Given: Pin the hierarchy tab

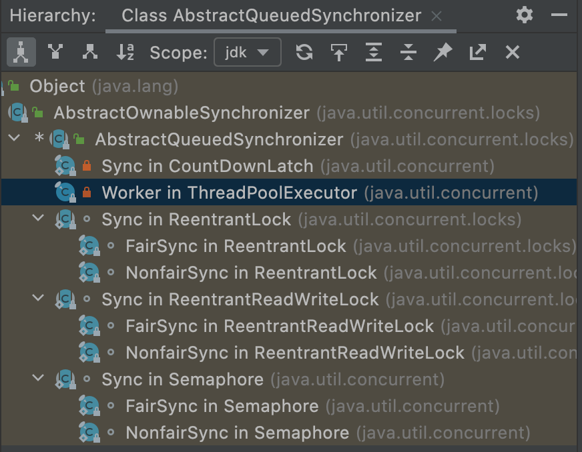Looking at the screenshot, I should click(x=443, y=52).
